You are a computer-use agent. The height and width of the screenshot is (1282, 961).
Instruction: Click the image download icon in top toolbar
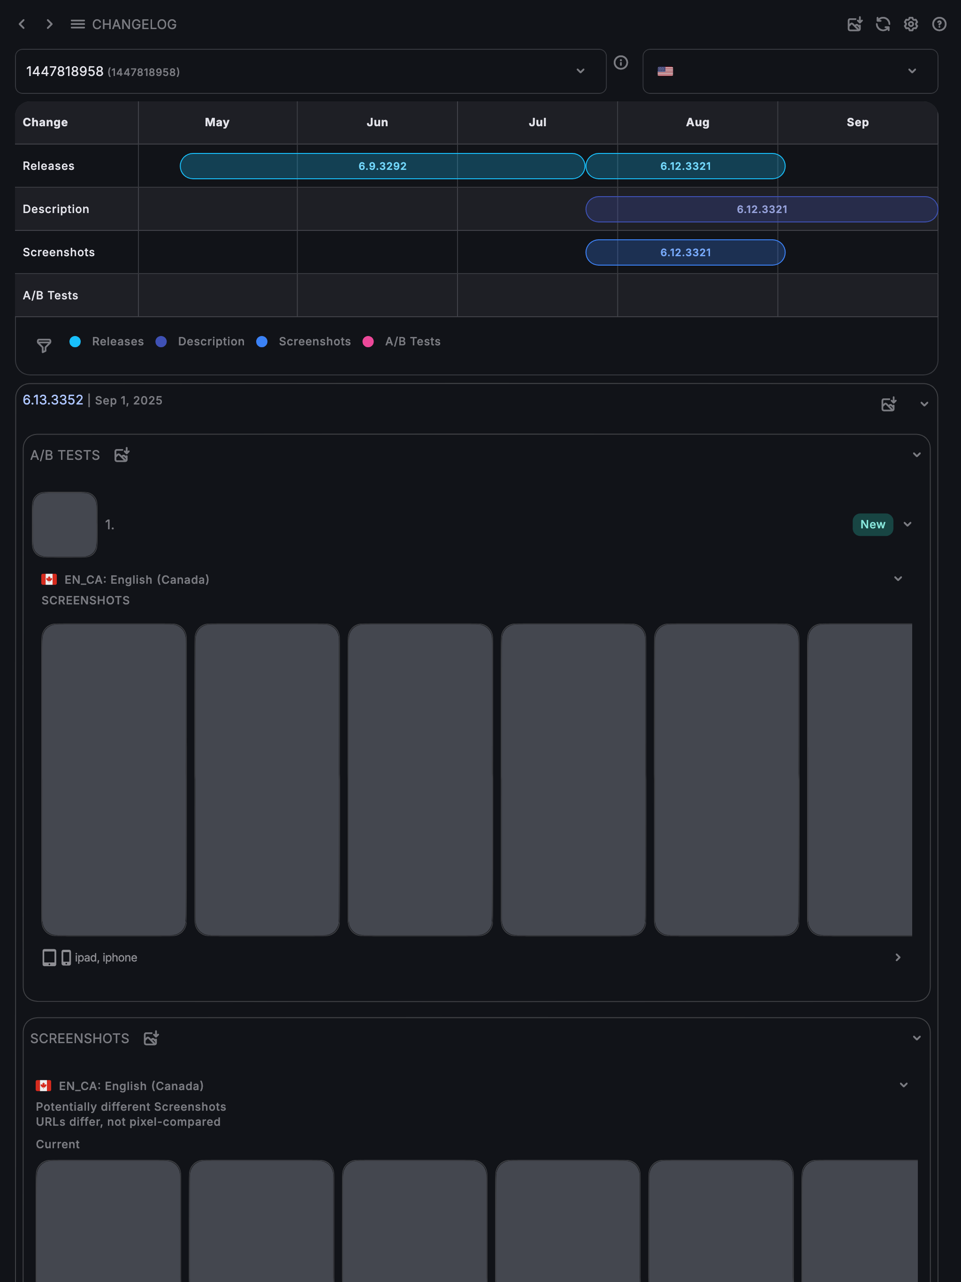click(854, 24)
